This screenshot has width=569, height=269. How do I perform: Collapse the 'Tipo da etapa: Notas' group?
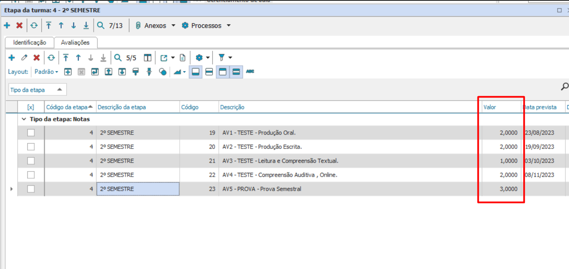24,120
